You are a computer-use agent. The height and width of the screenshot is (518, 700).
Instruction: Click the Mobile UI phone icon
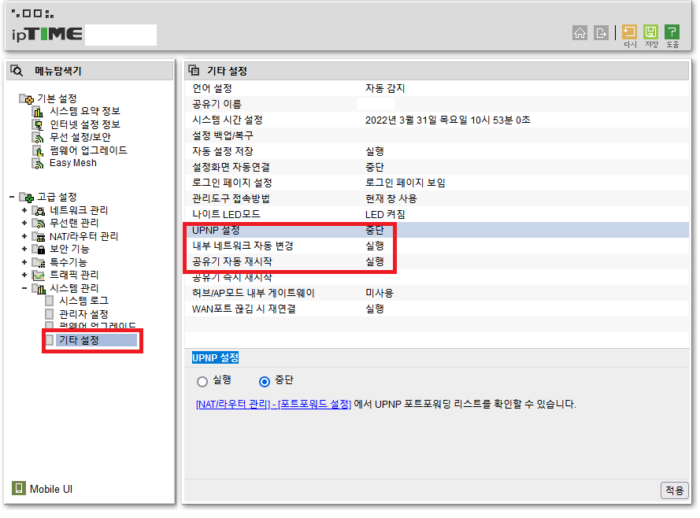tap(18, 488)
